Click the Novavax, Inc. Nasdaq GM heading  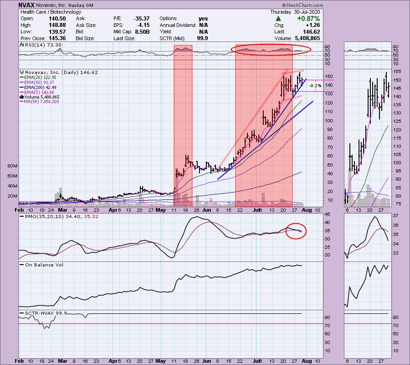(x=64, y=5)
